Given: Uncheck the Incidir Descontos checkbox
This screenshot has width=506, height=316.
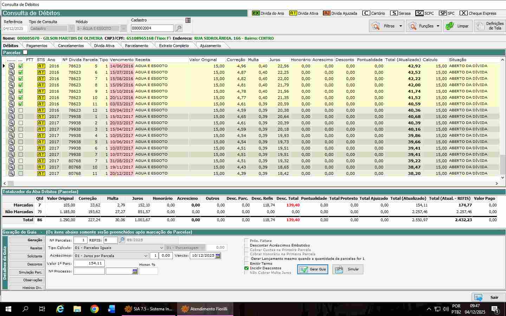Looking at the screenshot, I should point(246,268).
